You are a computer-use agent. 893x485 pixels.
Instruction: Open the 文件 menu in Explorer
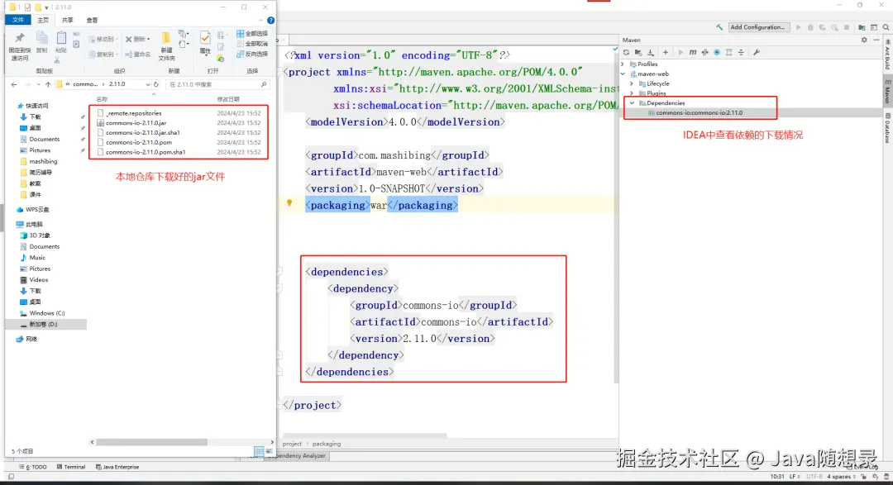[18, 20]
